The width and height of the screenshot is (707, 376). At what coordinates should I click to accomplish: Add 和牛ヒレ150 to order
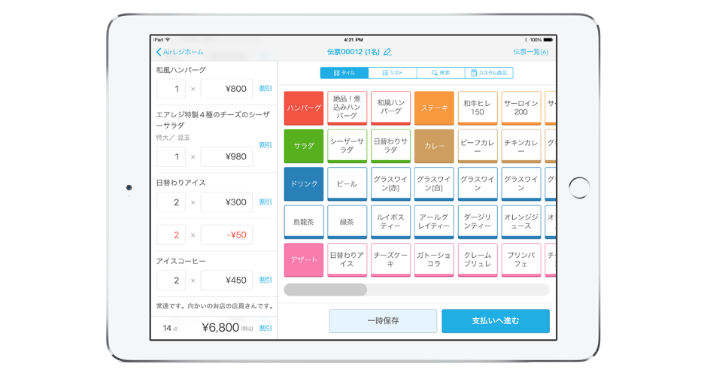478,108
